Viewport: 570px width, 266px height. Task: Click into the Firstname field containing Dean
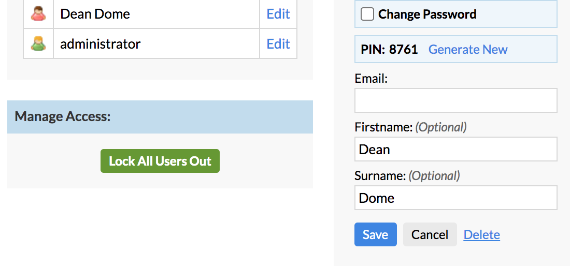456,149
